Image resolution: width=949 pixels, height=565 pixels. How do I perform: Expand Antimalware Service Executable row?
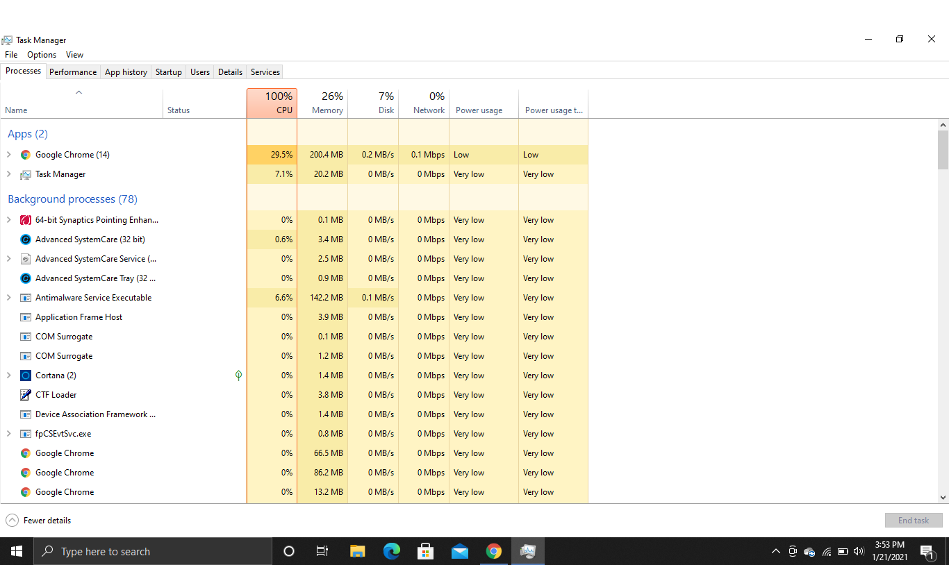(9, 298)
